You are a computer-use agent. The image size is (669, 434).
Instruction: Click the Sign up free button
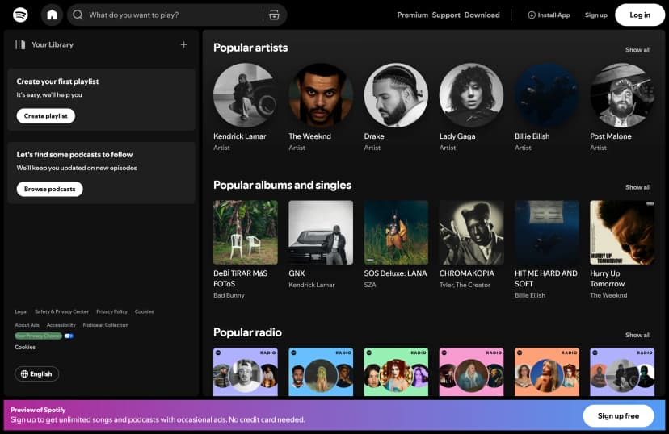[618, 415]
